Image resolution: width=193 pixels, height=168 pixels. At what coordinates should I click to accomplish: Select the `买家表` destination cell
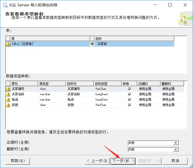click(134, 44)
